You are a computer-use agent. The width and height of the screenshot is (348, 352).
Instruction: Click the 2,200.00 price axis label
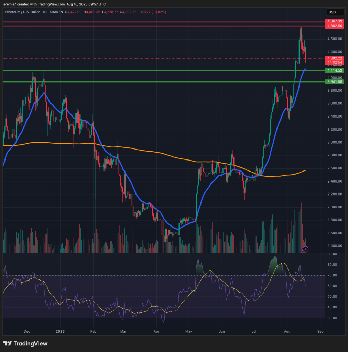tap(335, 194)
